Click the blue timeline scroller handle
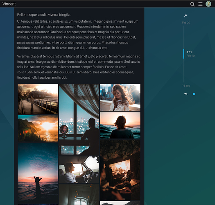 [183, 54]
